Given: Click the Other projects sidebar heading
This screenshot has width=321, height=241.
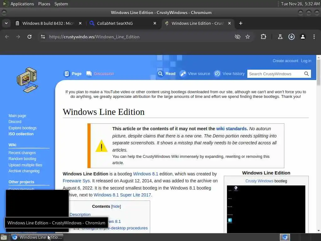Looking at the screenshot, I should [21, 182].
